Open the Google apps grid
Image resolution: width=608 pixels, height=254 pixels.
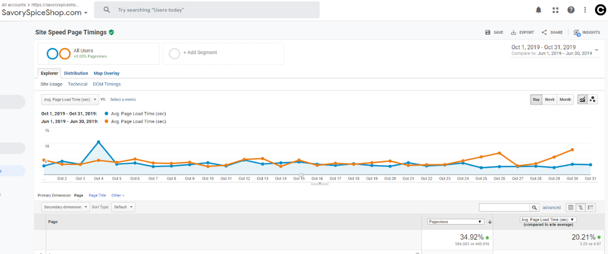555,10
